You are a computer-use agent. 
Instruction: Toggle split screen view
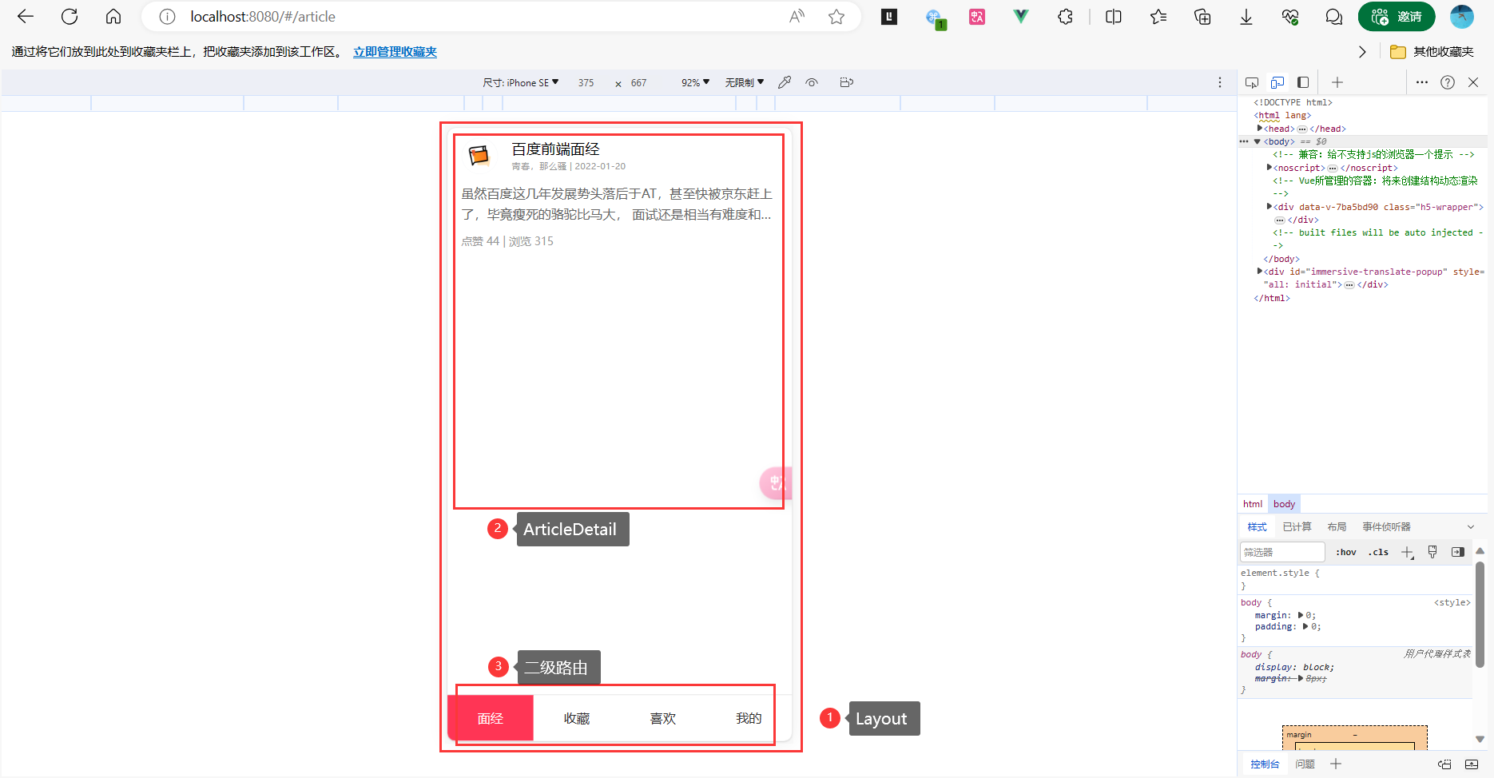tap(1114, 17)
